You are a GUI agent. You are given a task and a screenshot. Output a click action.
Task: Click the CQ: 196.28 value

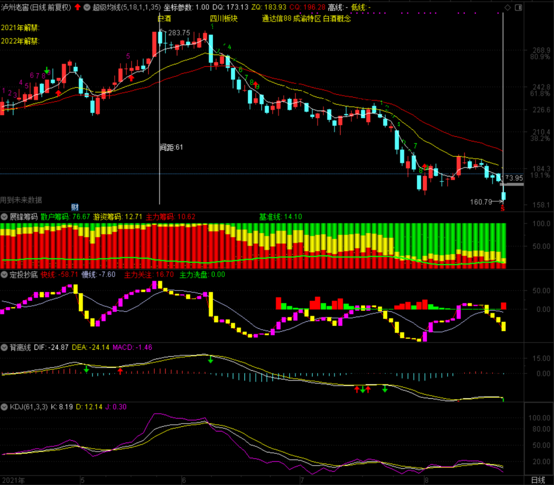click(x=307, y=7)
